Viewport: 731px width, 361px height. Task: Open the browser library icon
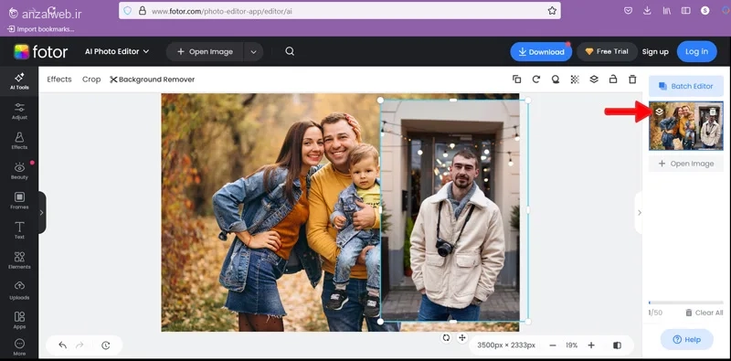[x=667, y=11]
